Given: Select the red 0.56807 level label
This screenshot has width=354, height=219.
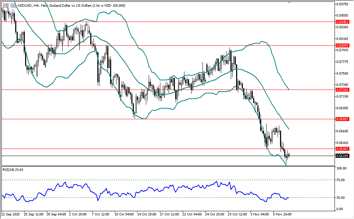Looking at the screenshot, I should tap(342, 119).
